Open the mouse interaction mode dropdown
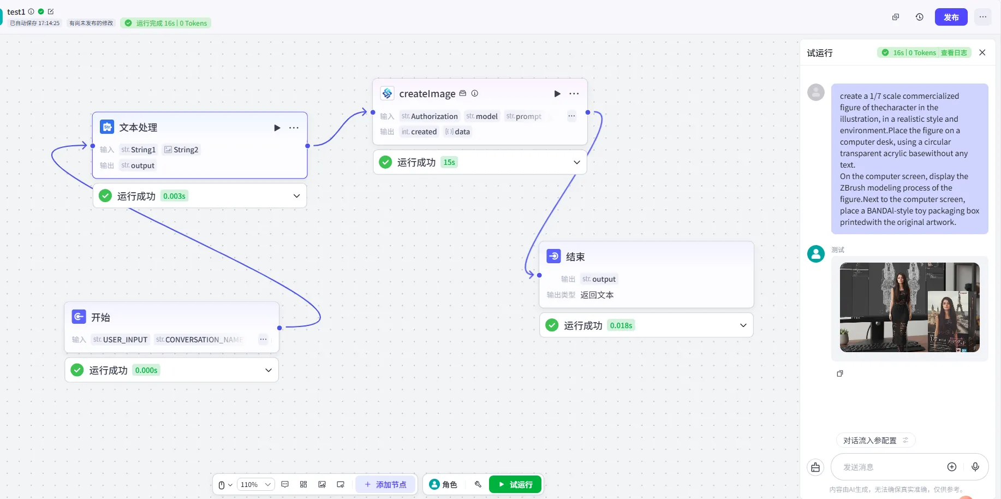Image resolution: width=1001 pixels, height=499 pixels. [x=225, y=485]
